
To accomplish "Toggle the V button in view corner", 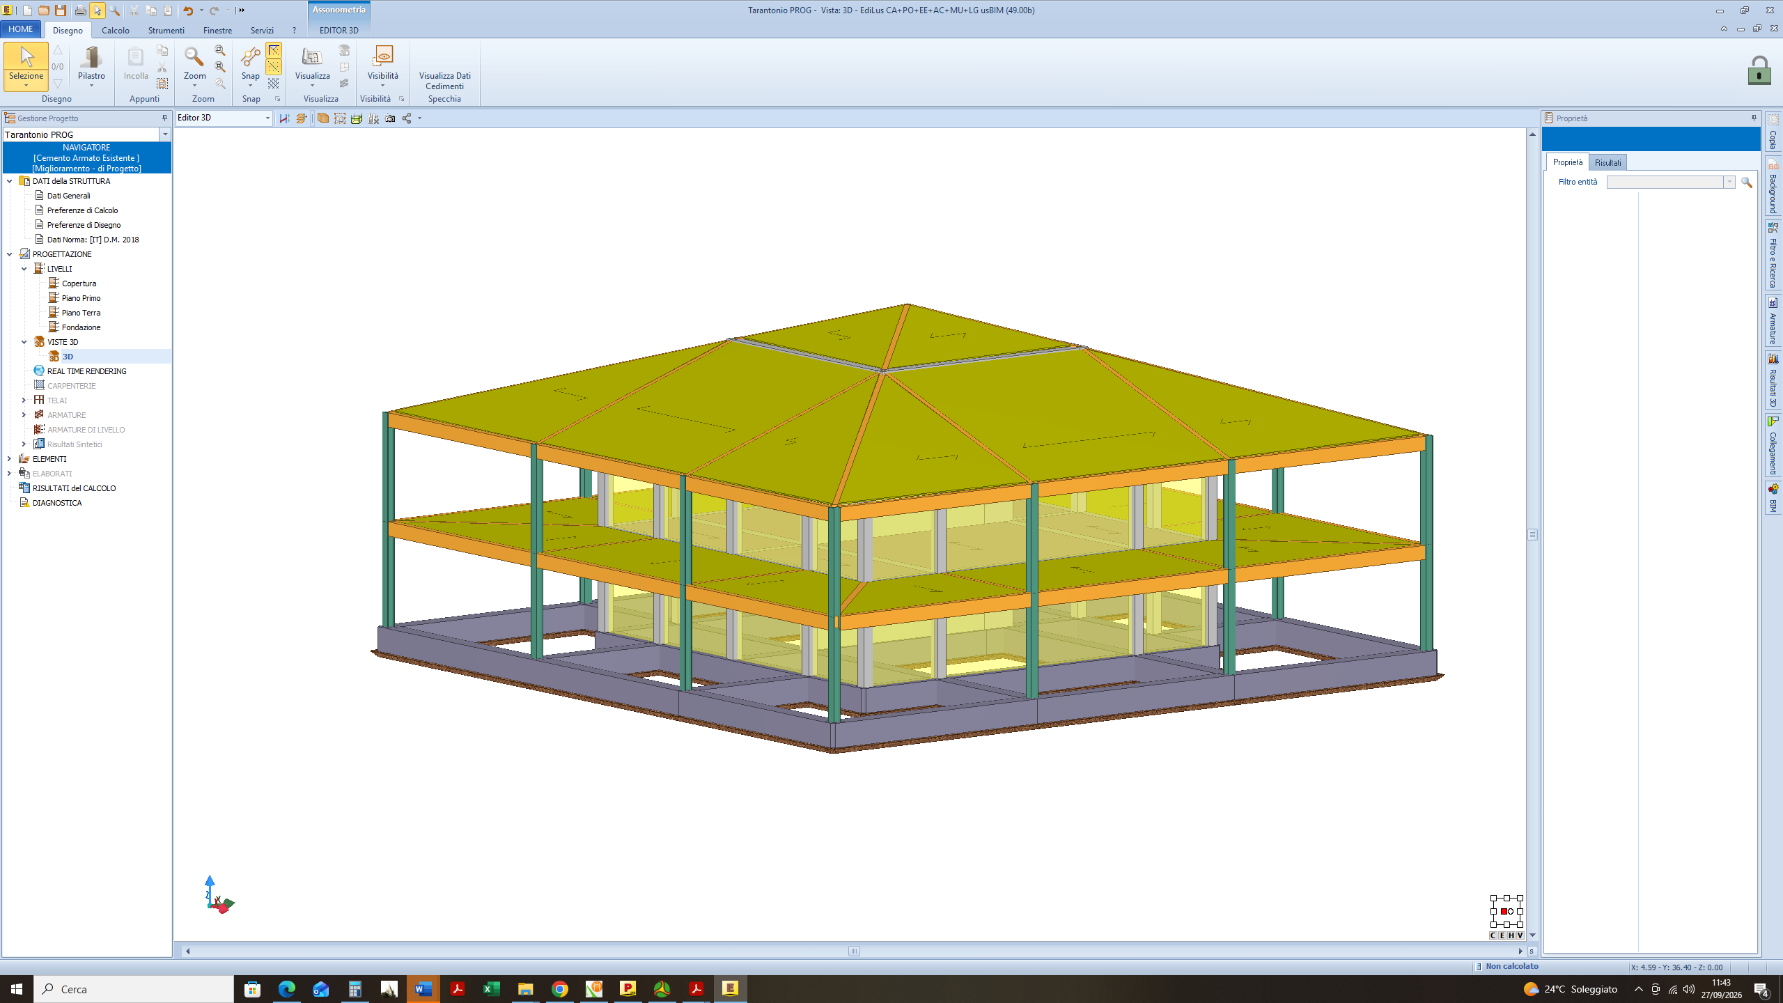I will pyautogui.click(x=1520, y=935).
